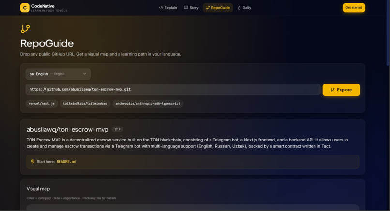Screen dimensions: 390x211
Task: Click the star count badge
Action: click(118, 129)
